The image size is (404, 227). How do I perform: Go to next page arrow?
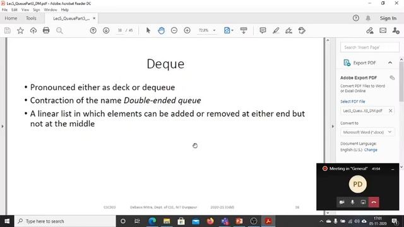106,30
